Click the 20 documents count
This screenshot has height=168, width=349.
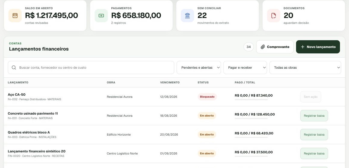(288, 15)
